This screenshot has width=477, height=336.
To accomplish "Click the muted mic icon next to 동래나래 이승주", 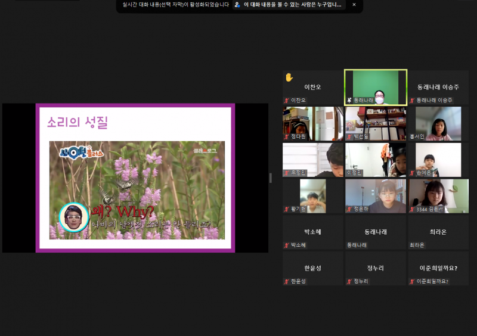I will pyautogui.click(x=412, y=100).
